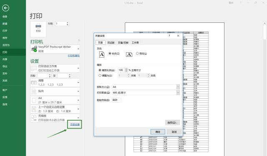Open the 打印机属性 printer properties link

tap(74, 56)
